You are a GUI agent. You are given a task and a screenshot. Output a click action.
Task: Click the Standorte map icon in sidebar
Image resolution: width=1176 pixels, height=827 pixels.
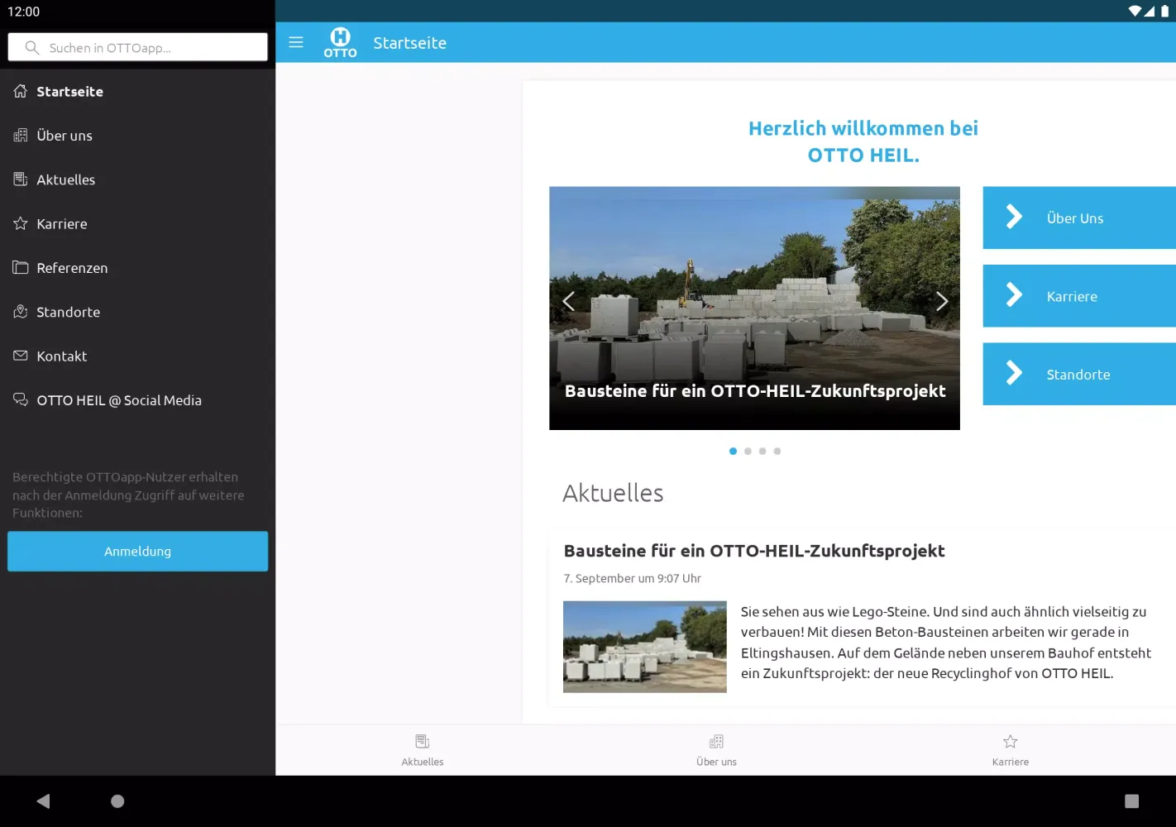(21, 311)
